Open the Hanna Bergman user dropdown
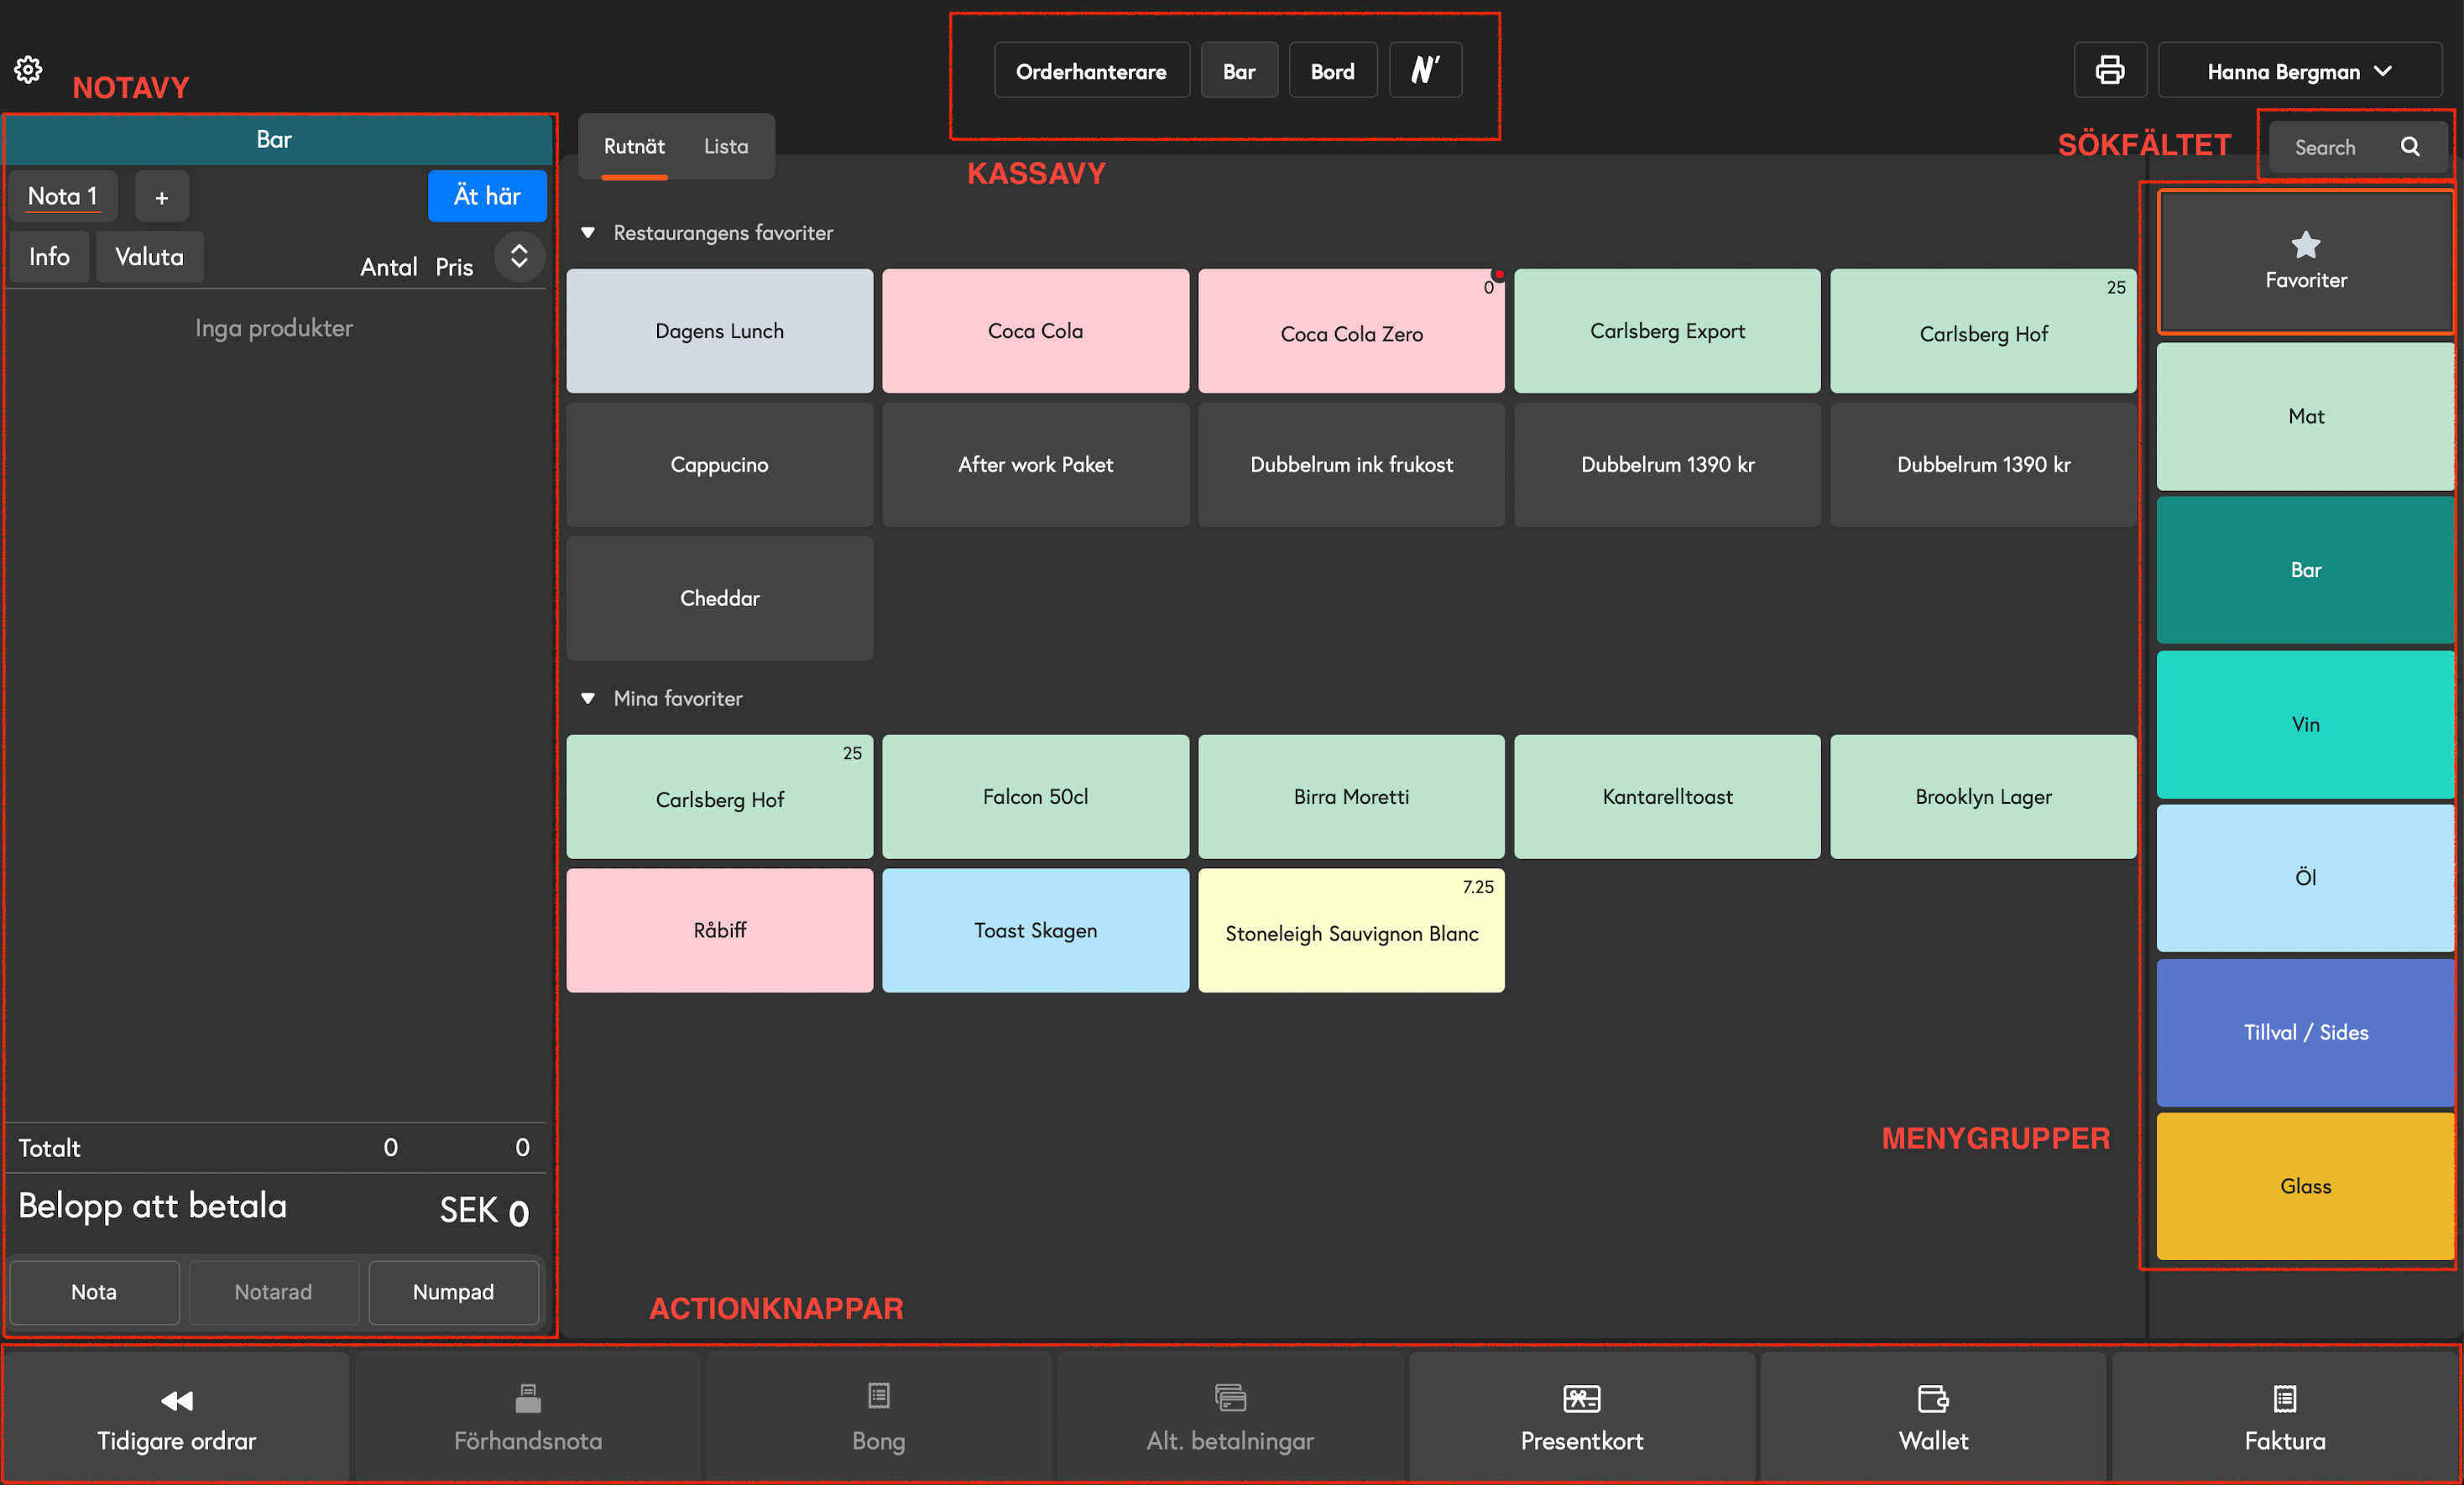The height and width of the screenshot is (1485, 2464). (2300, 70)
